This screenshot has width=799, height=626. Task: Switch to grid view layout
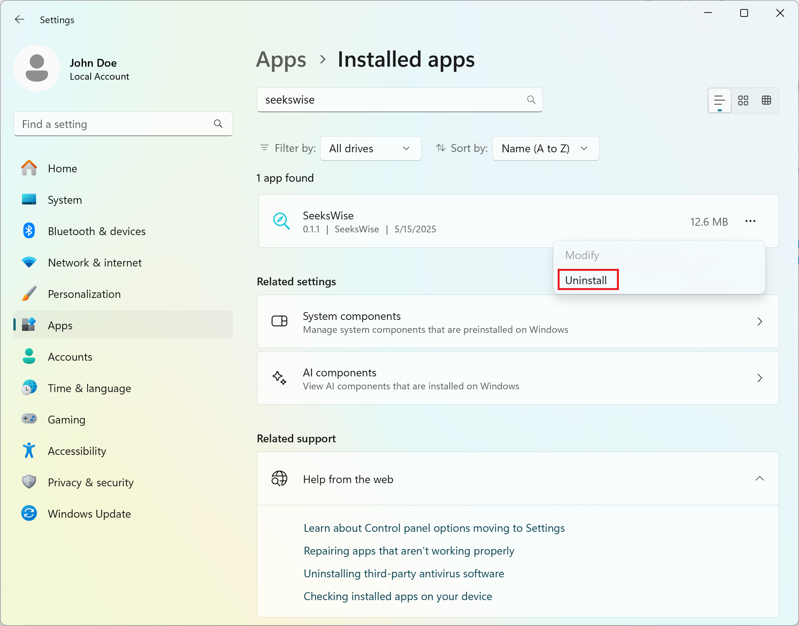[x=743, y=100]
